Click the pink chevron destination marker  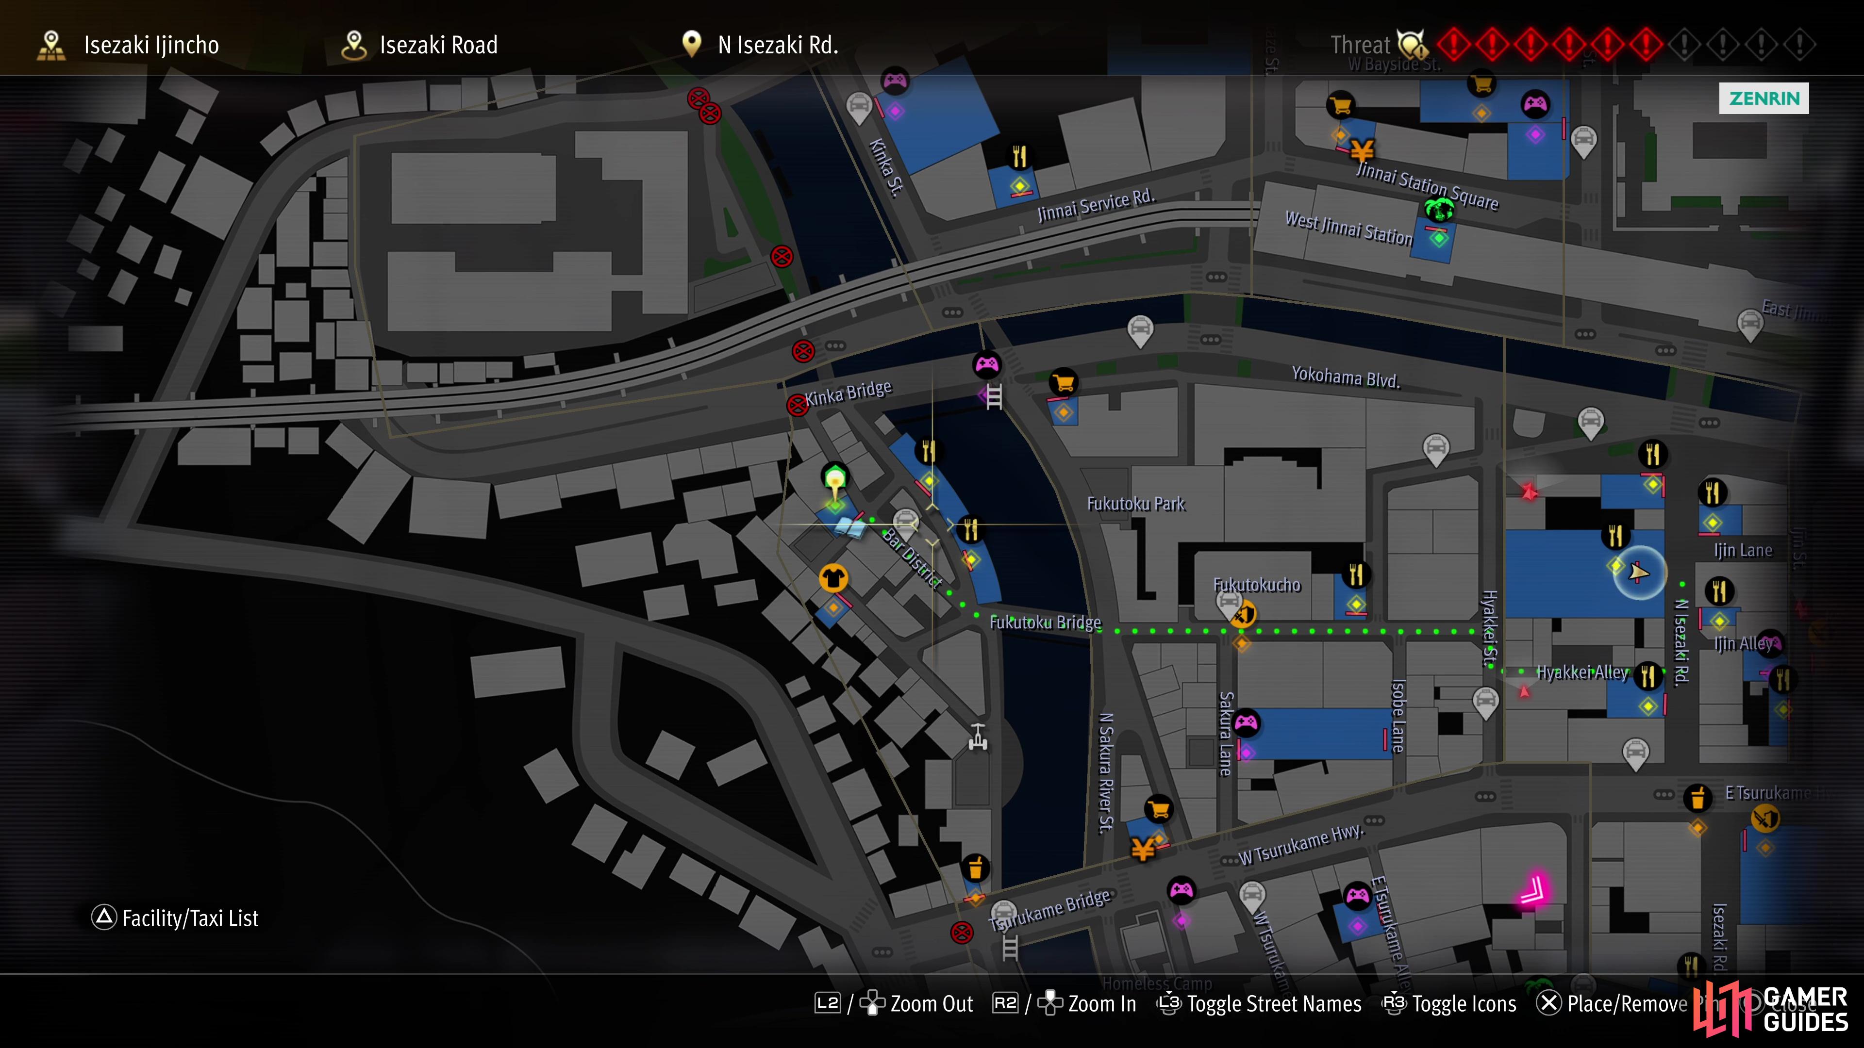[x=1533, y=890]
